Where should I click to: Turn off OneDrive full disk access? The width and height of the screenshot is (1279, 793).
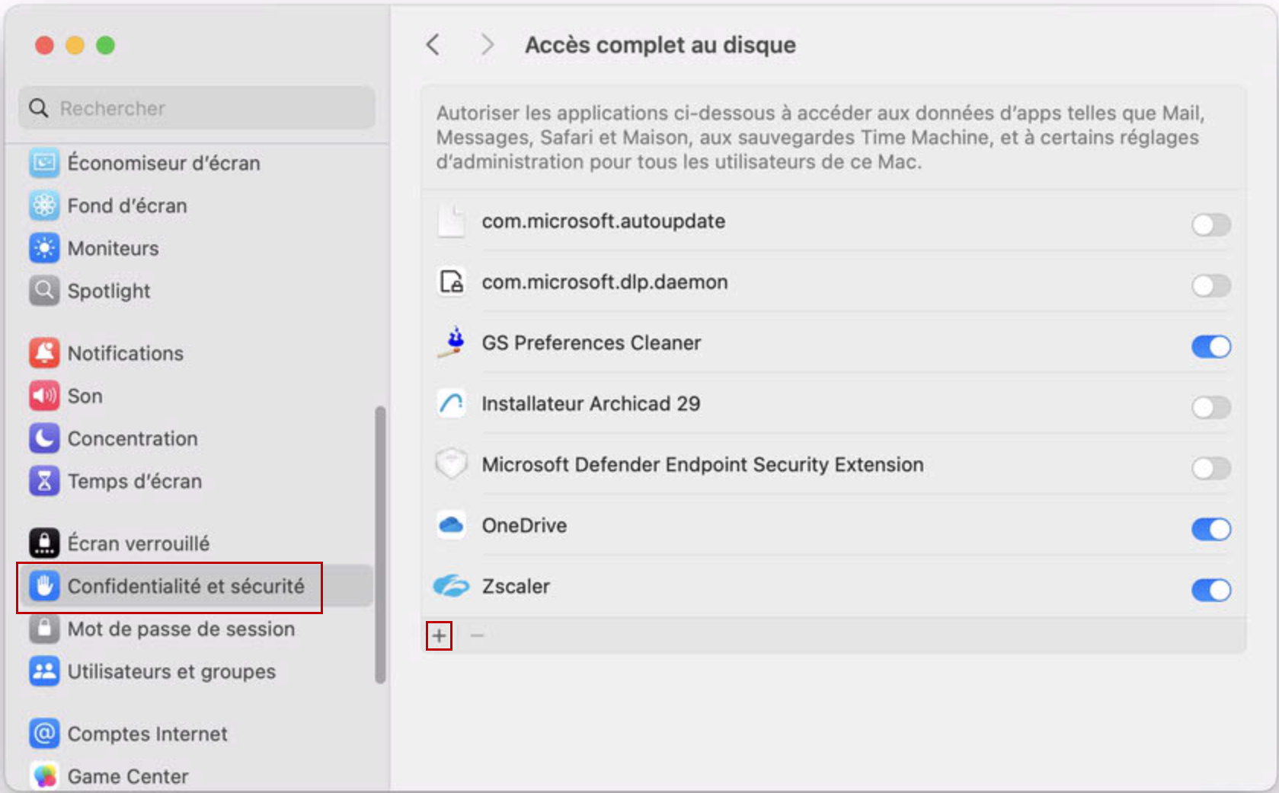click(1212, 530)
